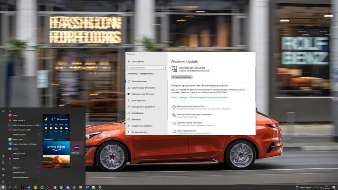Open File Explorer from the taskbar

coord(81,187)
